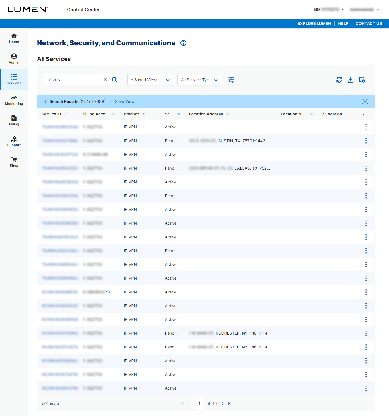
Task: Open actions menu for last table row
Action: pos(366,388)
